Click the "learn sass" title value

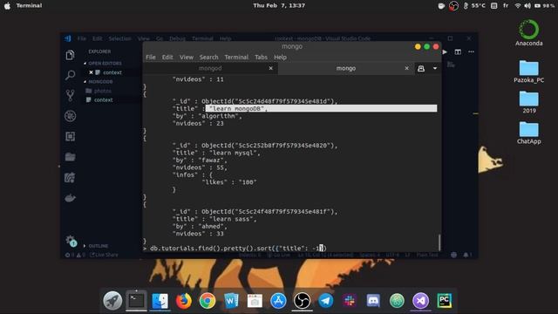point(233,219)
